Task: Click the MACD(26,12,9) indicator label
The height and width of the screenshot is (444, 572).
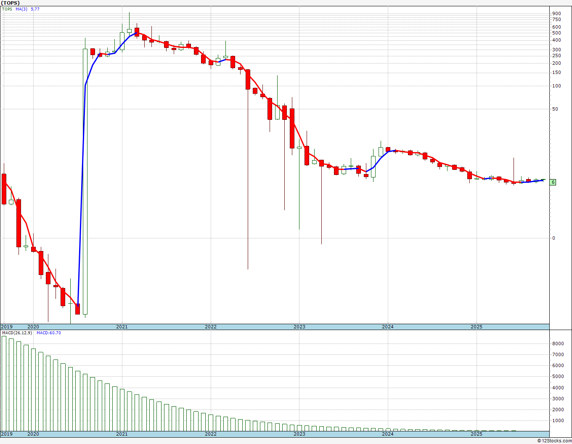Action: tap(16, 333)
